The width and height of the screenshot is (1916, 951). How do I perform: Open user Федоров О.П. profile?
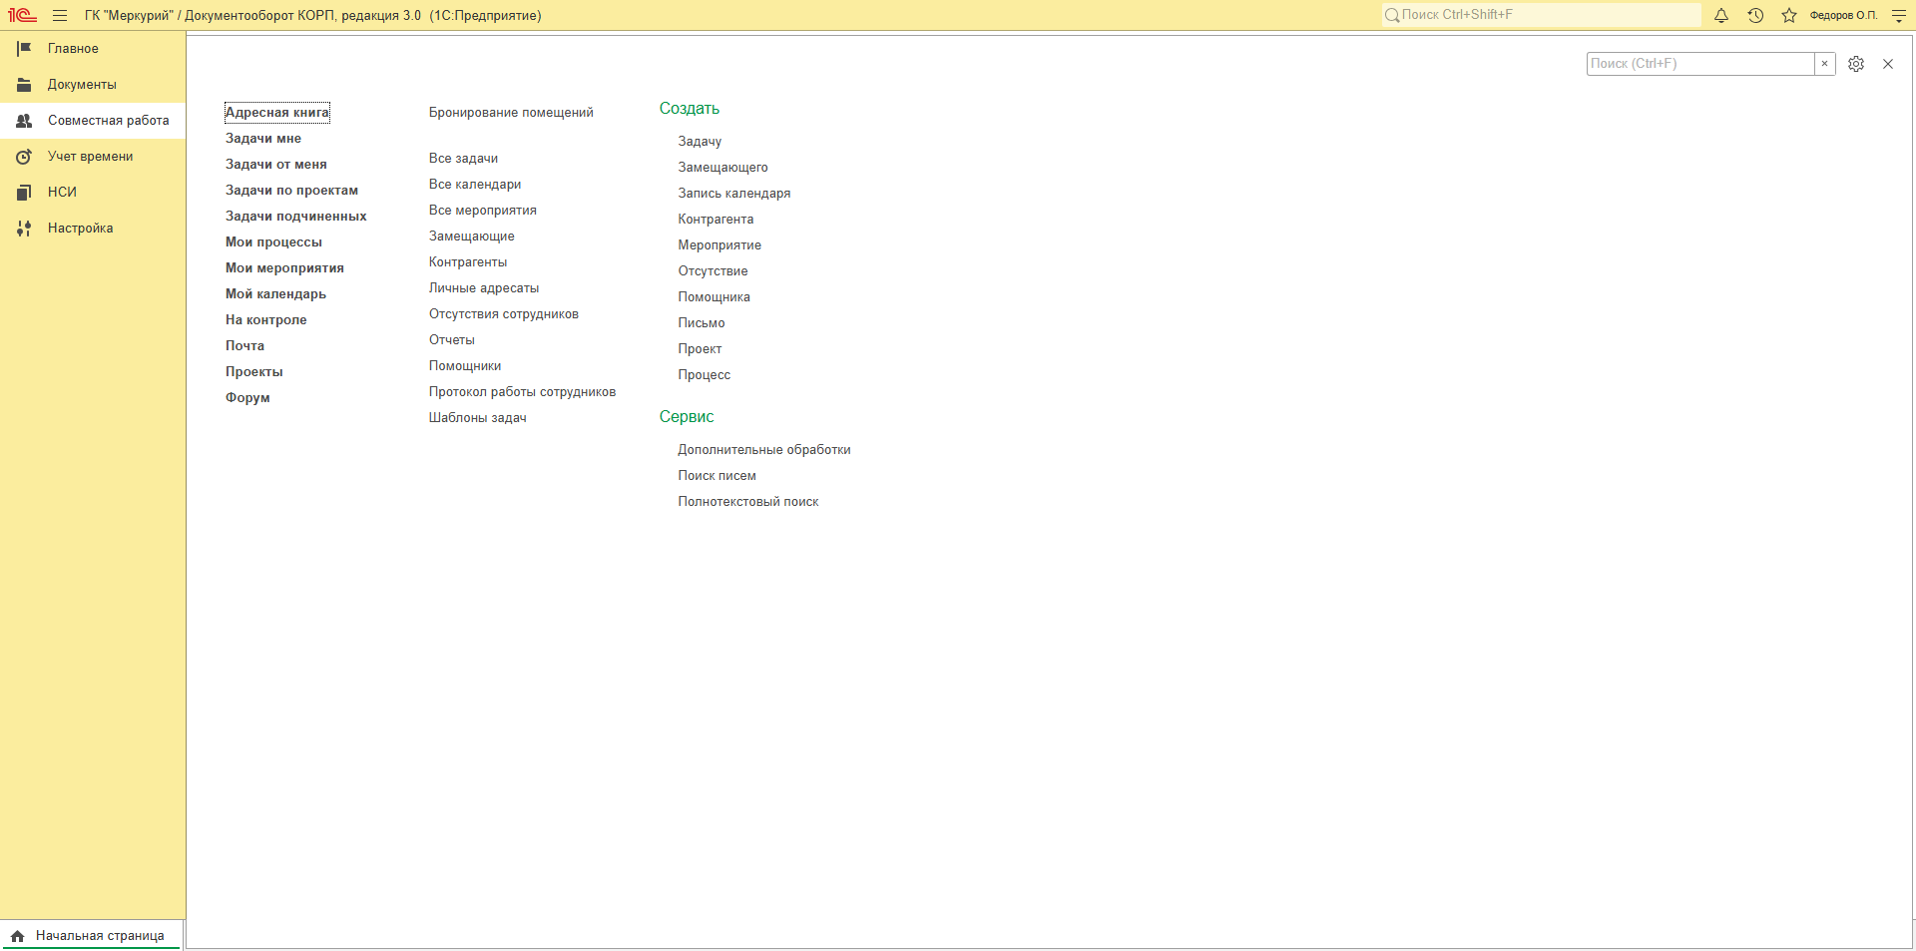(x=1843, y=15)
